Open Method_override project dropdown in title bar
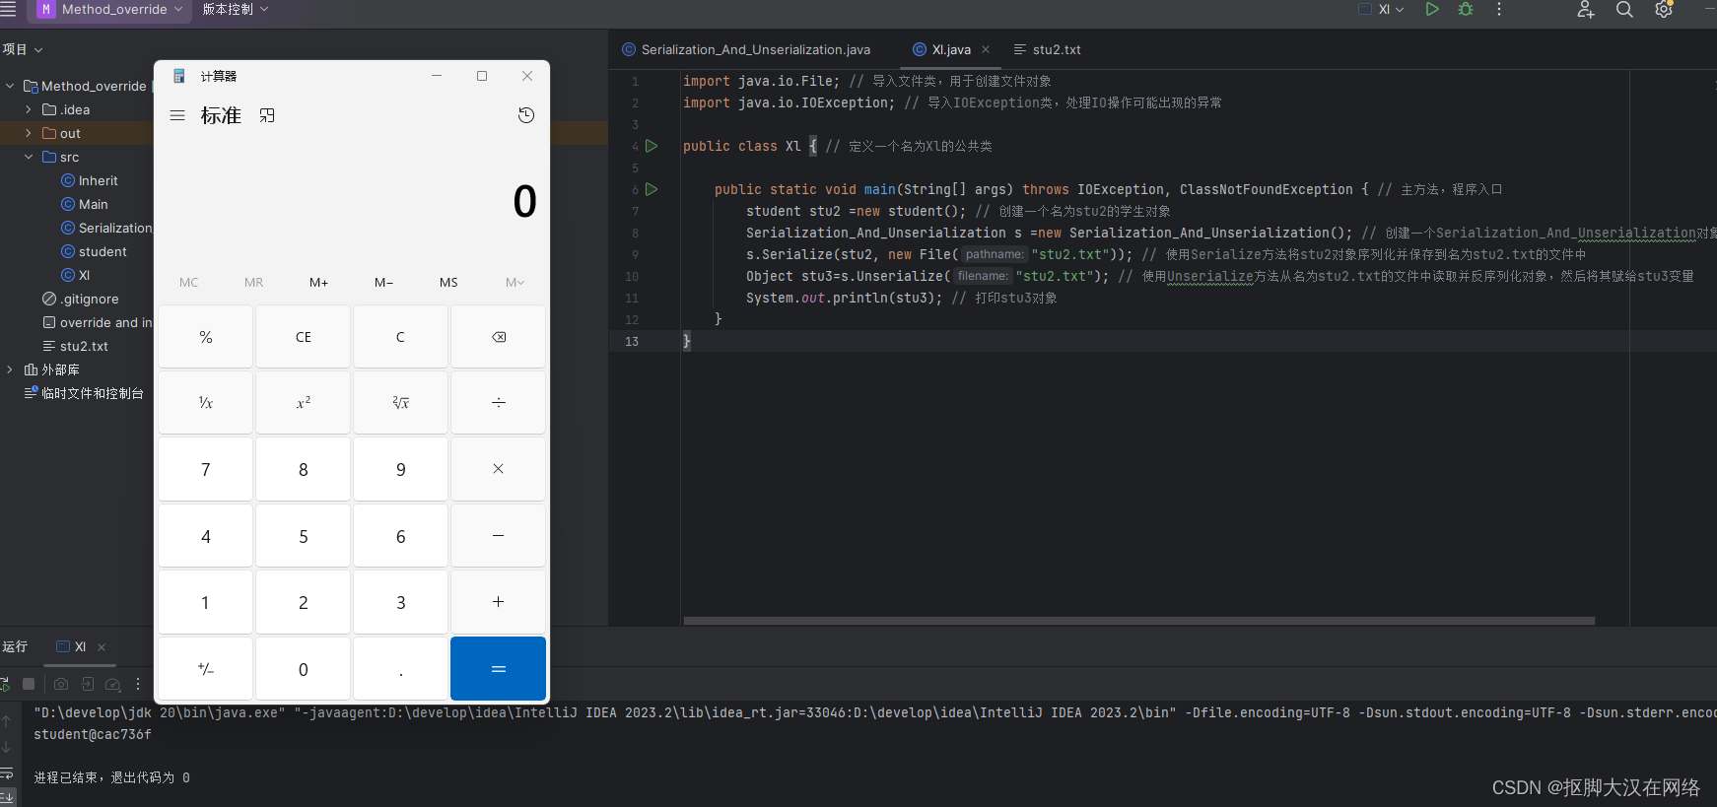Viewport: 1717px width, 807px height. coord(110,10)
